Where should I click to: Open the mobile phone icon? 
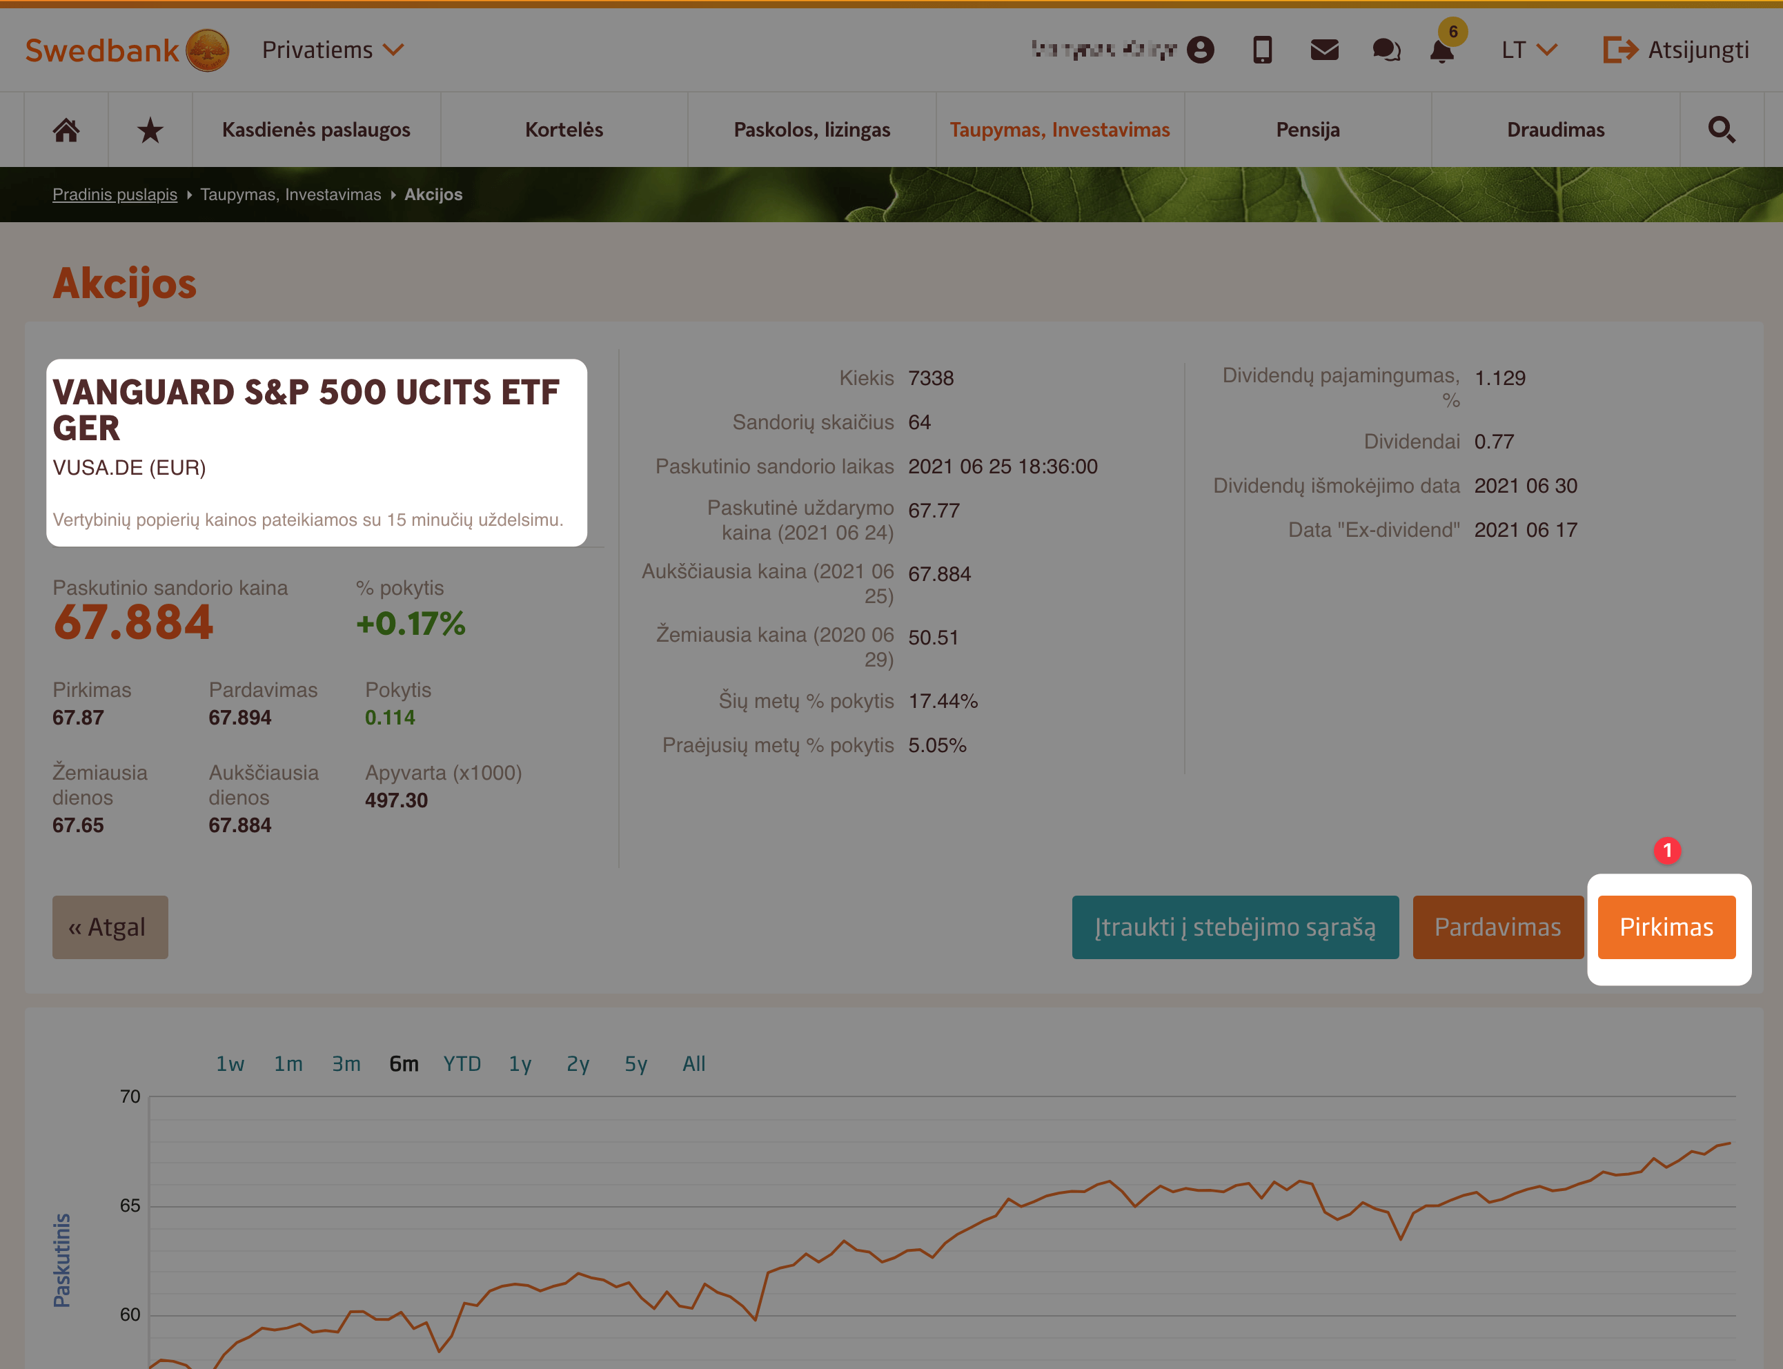pyautogui.click(x=1262, y=50)
